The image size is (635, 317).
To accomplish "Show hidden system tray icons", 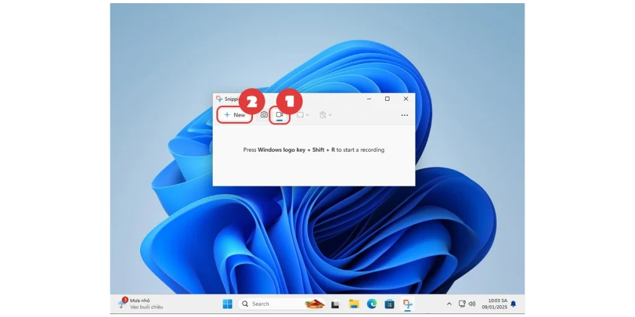I will tap(449, 304).
